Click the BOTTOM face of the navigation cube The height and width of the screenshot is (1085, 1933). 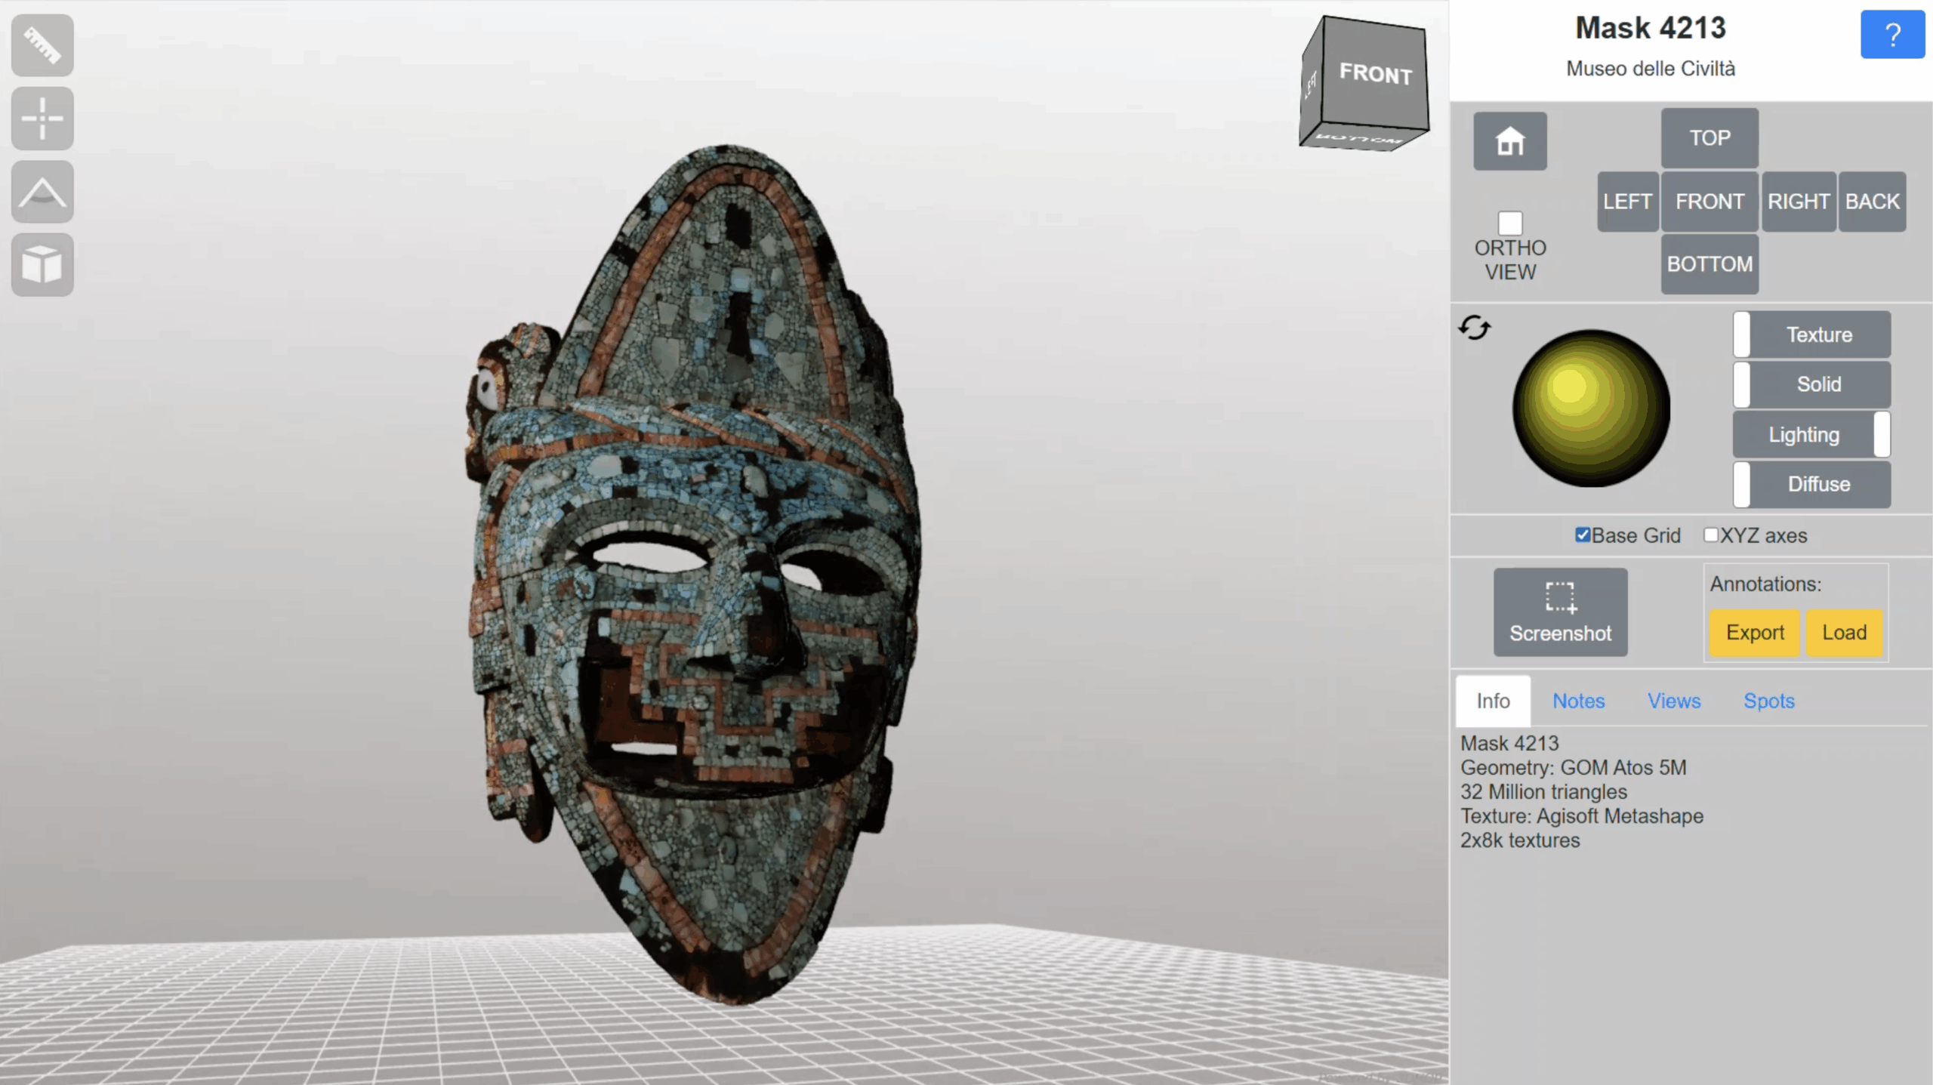1359,139
